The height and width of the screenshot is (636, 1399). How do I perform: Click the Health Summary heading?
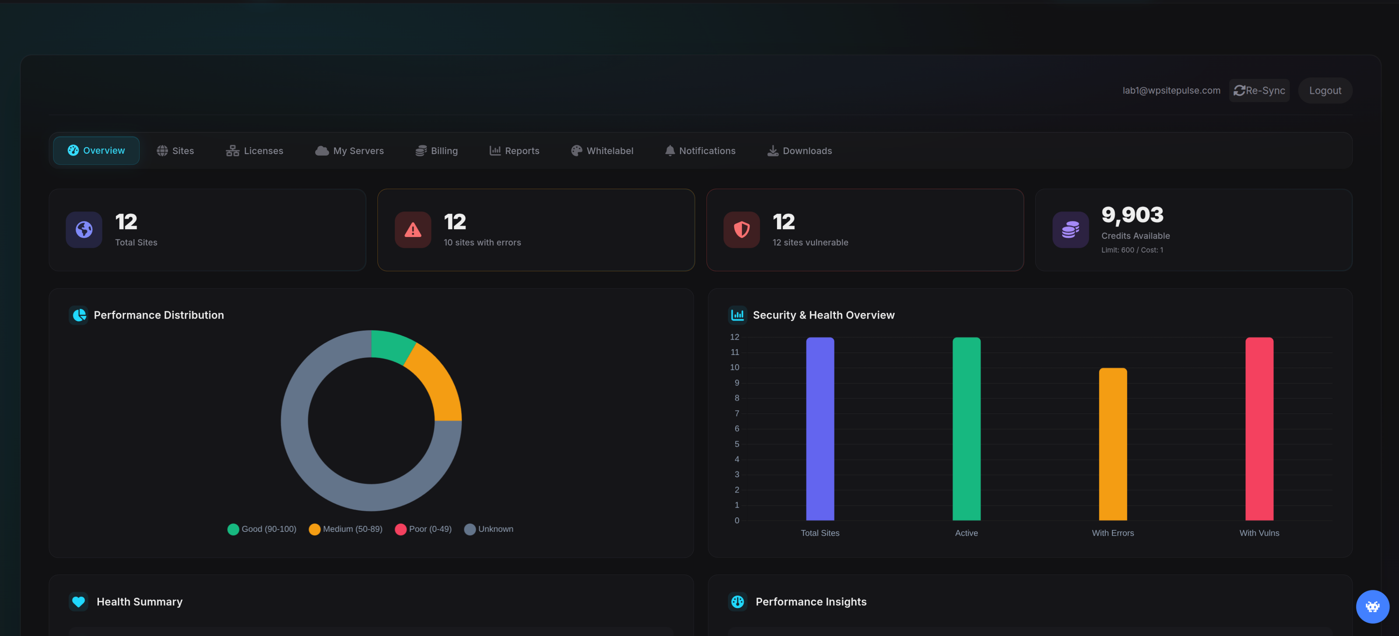[139, 602]
